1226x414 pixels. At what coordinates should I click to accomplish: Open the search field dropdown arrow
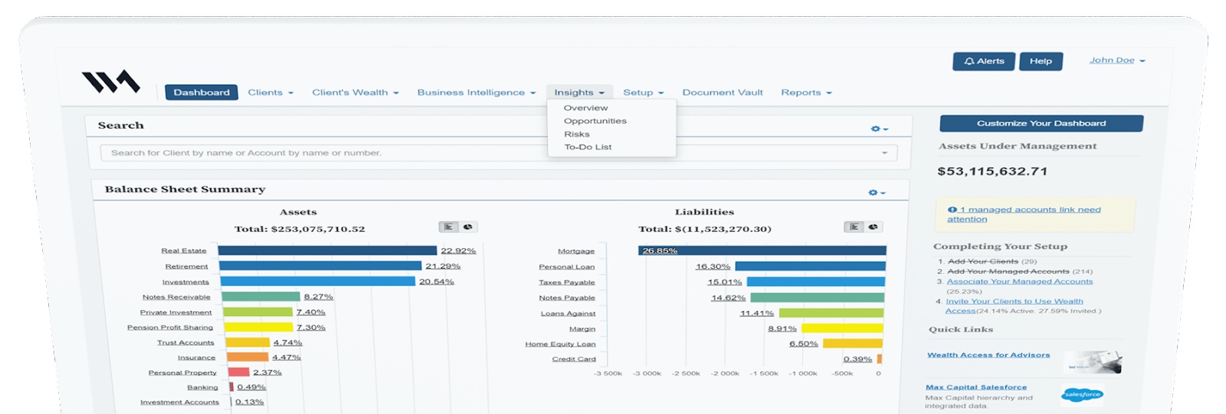click(884, 153)
